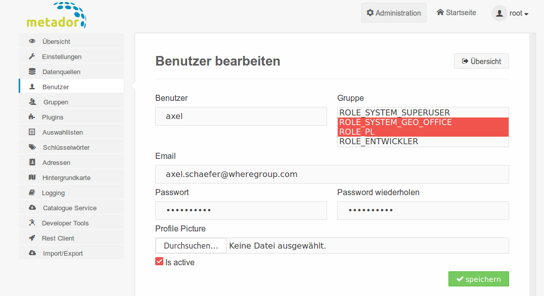Save the user with speichern
Screen dimensions: 544x296
point(478,279)
